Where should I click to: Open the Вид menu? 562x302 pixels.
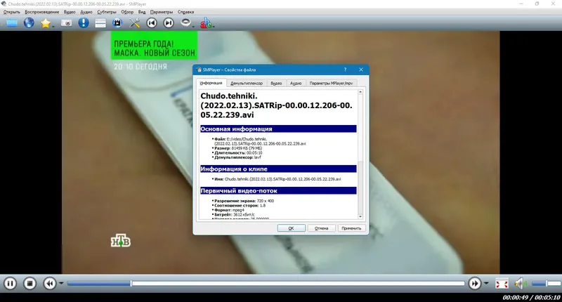click(142, 12)
